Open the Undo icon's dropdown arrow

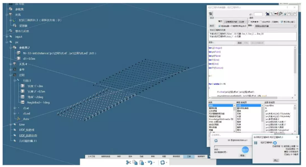154,163
